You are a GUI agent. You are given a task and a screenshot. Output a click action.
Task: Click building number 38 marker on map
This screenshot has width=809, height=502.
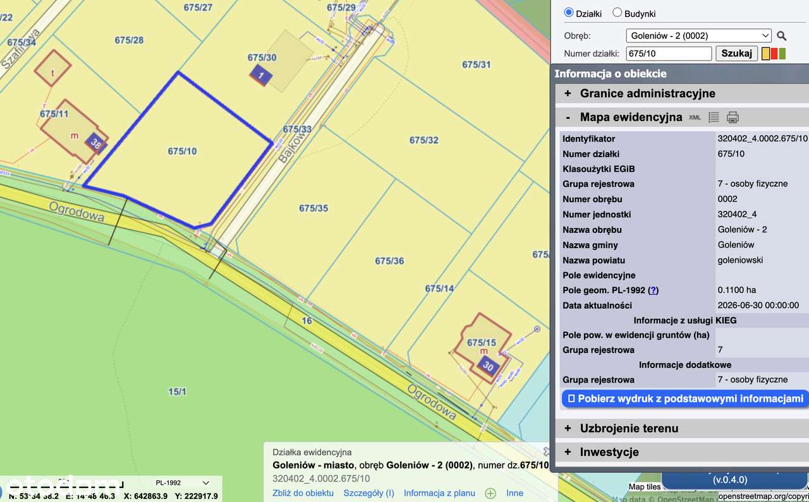[95, 143]
